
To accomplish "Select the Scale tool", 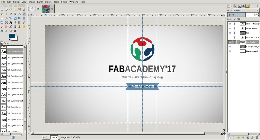I will point(15,18).
